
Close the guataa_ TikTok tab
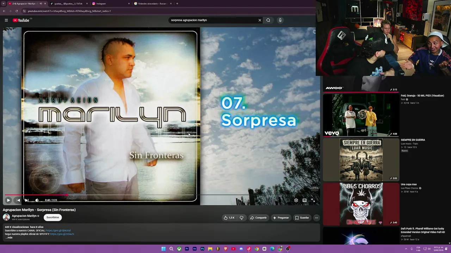pos(87,4)
